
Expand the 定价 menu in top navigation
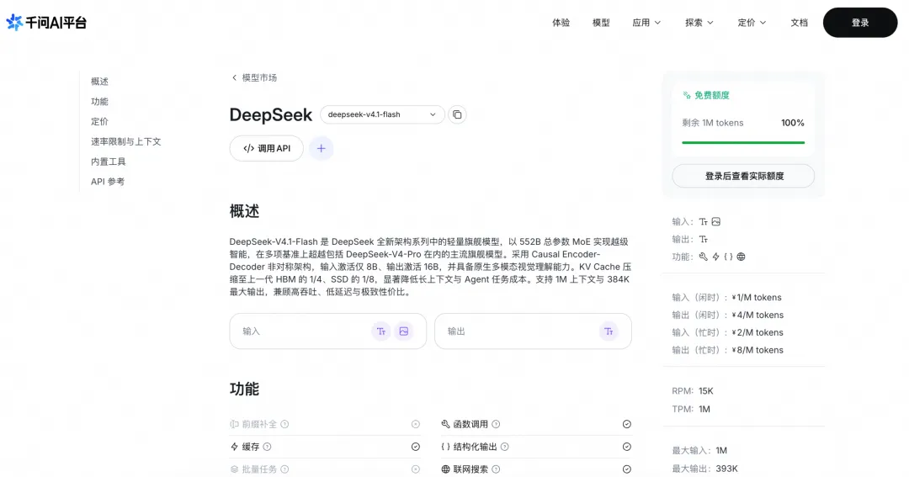(x=752, y=23)
